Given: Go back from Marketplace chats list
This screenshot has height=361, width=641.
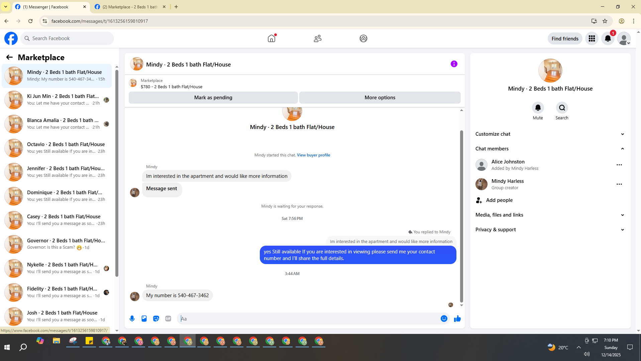Looking at the screenshot, I should point(9,57).
